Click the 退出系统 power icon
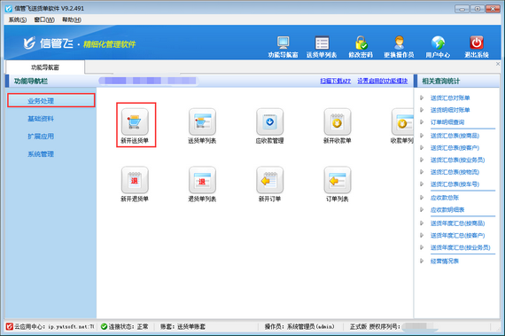 [477, 43]
